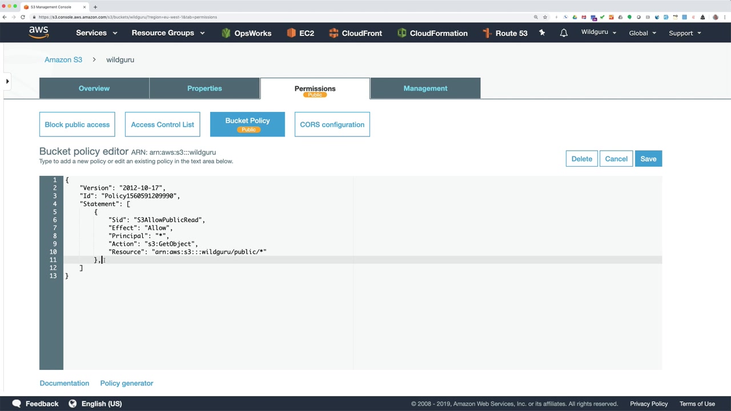Viewport: 731px width, 411px height.
Task: Click the Delete policy button
Action: (582, 159)
